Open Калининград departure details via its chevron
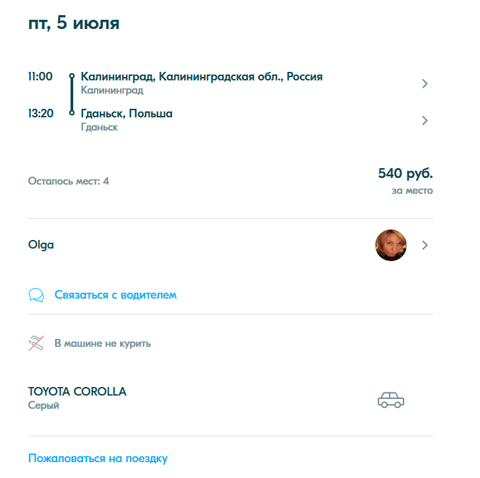Image resolution: width=480 pixels, height=478 pixels. pyautogui.click(x=425, y=84)
